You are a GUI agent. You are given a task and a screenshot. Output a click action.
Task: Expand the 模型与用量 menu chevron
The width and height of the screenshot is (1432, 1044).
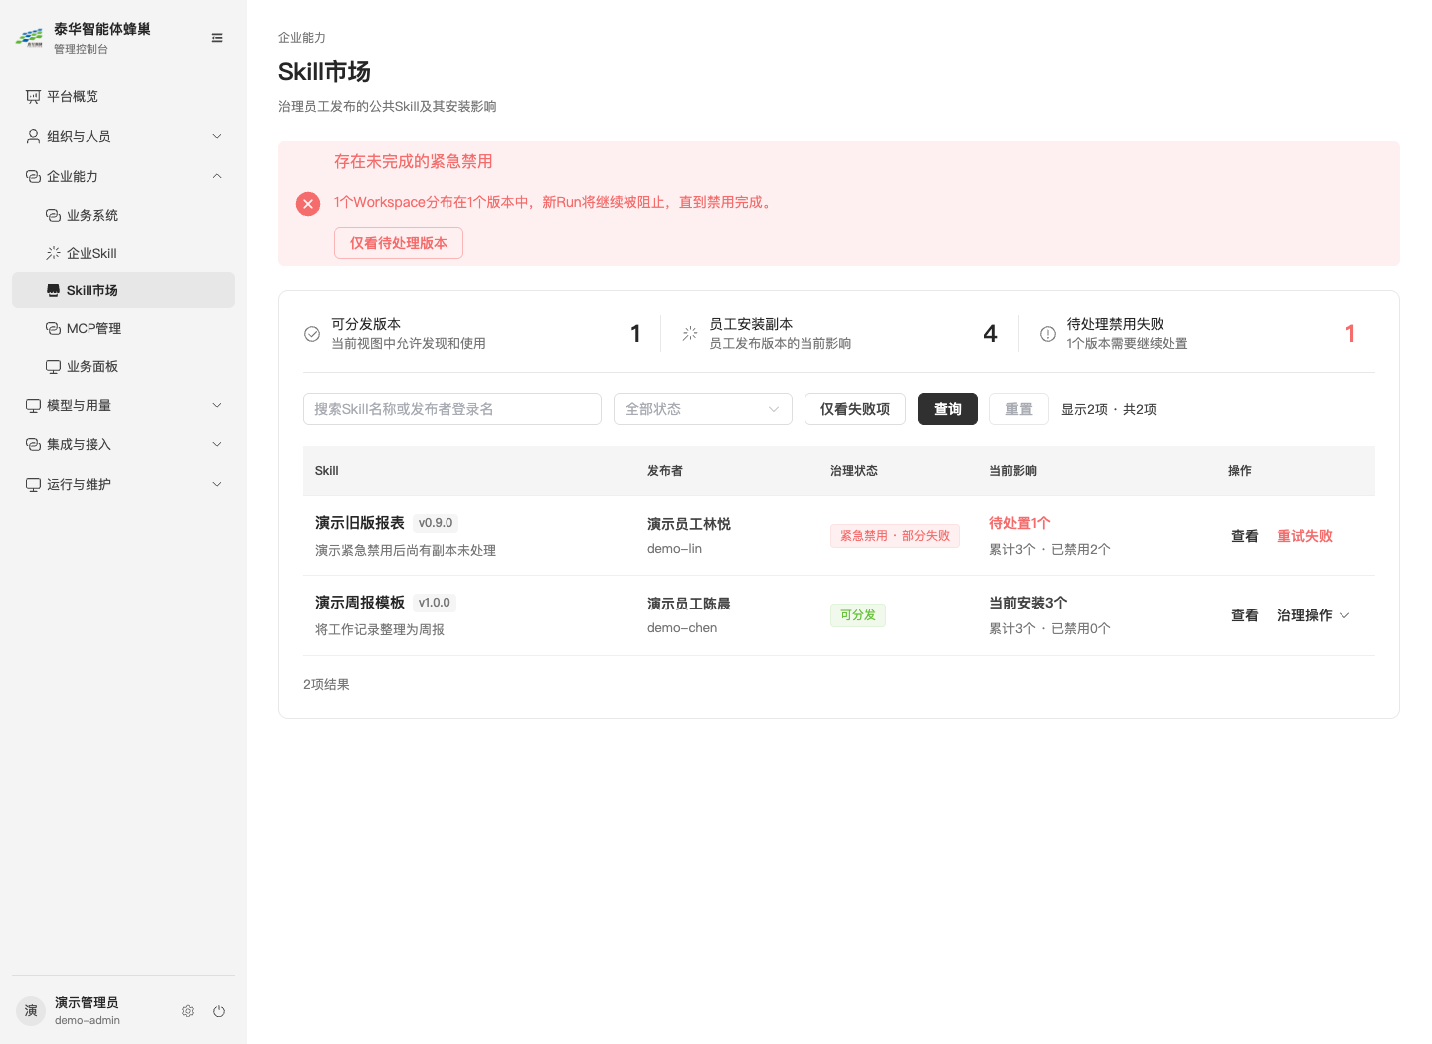point(217,405)
